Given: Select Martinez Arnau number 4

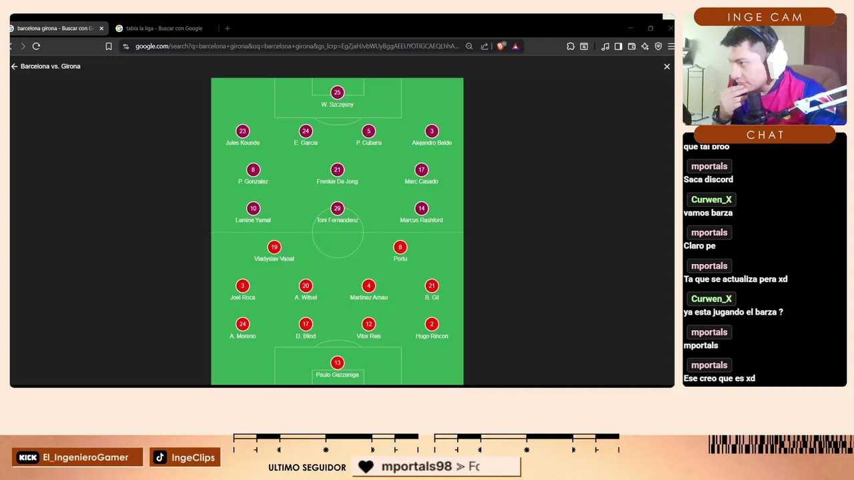Looking at the screenshot, I should point(368,290).
